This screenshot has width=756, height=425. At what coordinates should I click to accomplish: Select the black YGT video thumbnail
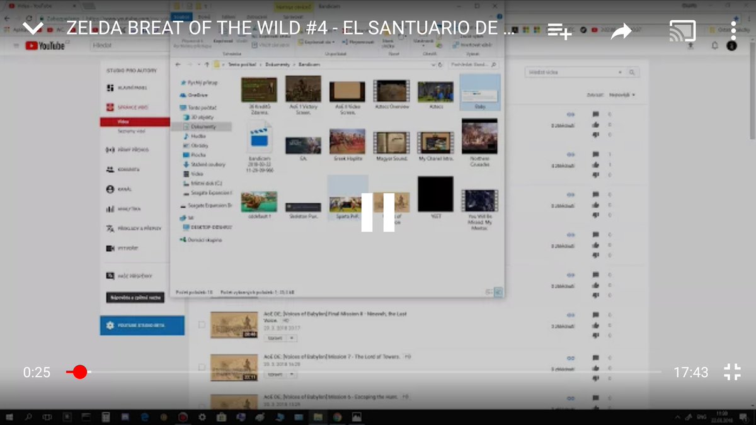pyautogui.click(x=435, y=198)
